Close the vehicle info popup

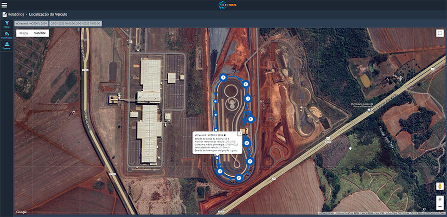point(240,133)
